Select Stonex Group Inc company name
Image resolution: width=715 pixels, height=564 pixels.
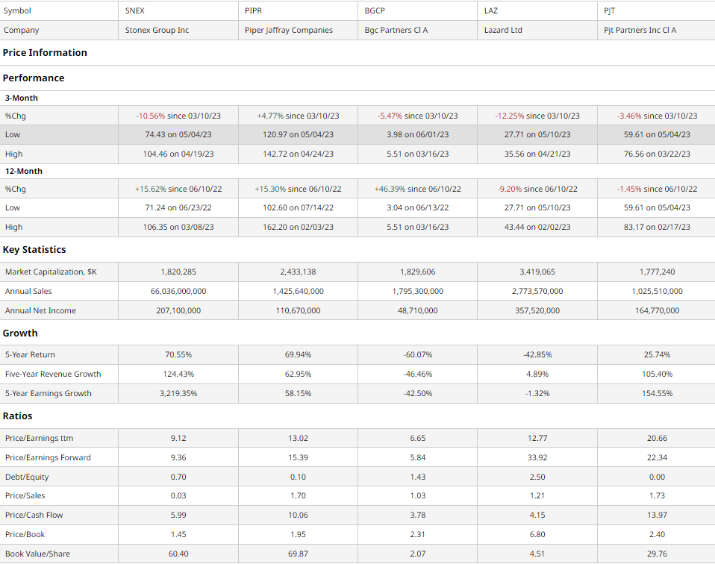(157, 30)
